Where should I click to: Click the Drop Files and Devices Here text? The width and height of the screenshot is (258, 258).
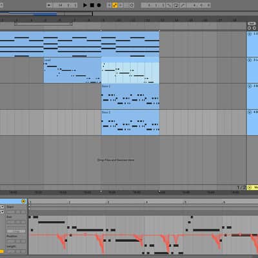[115, 160]
